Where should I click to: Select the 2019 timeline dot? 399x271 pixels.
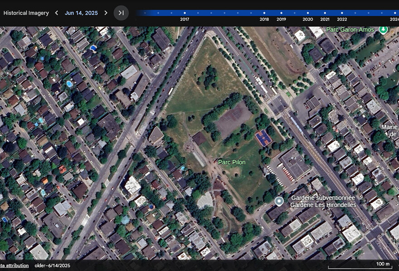click(x=281, y=13)
